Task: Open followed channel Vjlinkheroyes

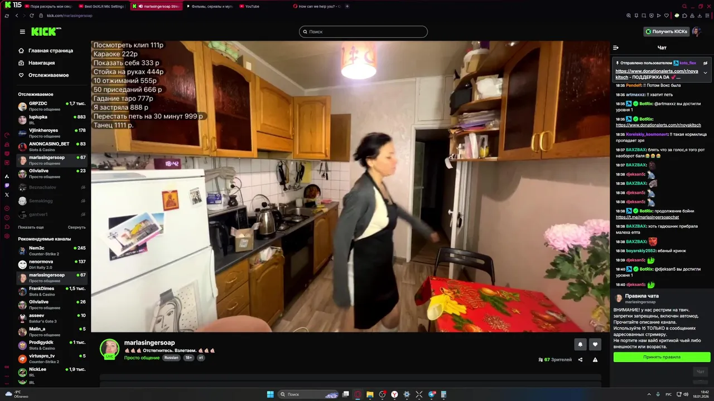Action: click(51, 133)
